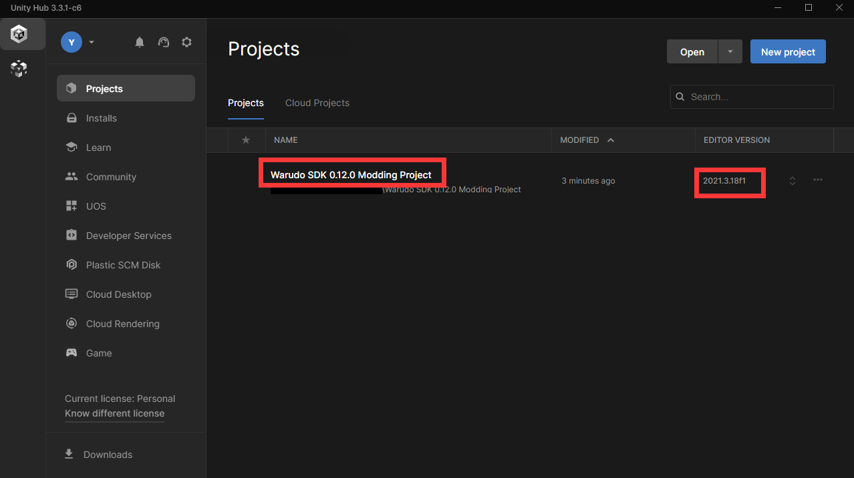Click the project path text

coord(452,190)
